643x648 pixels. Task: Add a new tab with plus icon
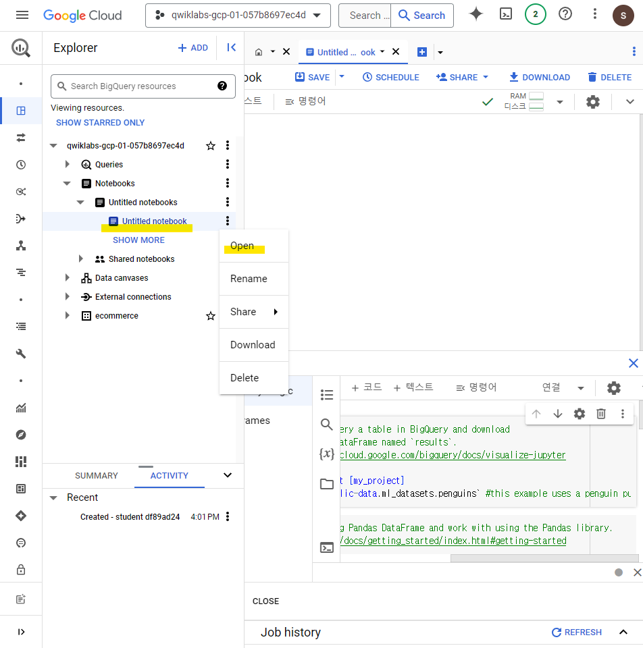[x=421, y=52]
